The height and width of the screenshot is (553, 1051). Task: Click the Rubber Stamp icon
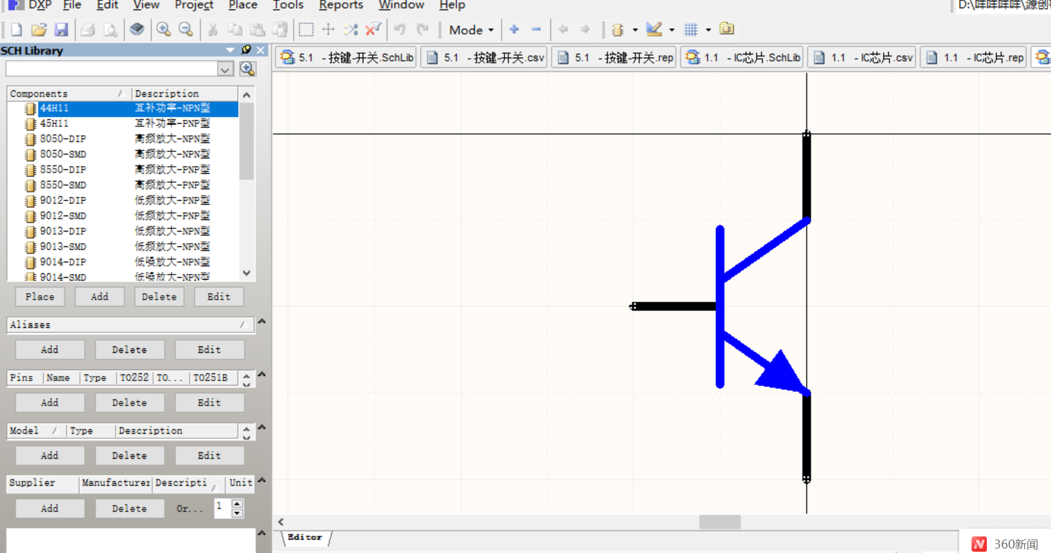(x=280, y=30)
